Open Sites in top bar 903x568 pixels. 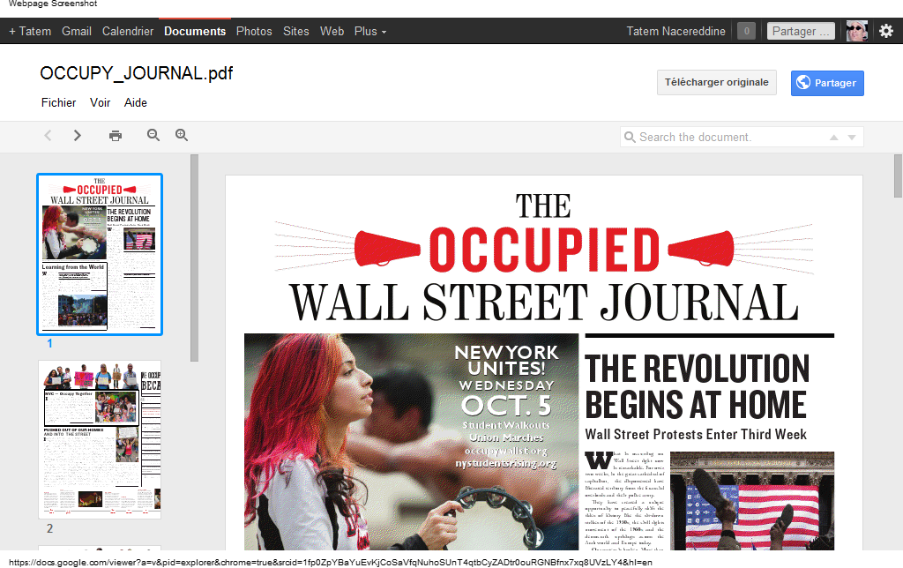296,31
